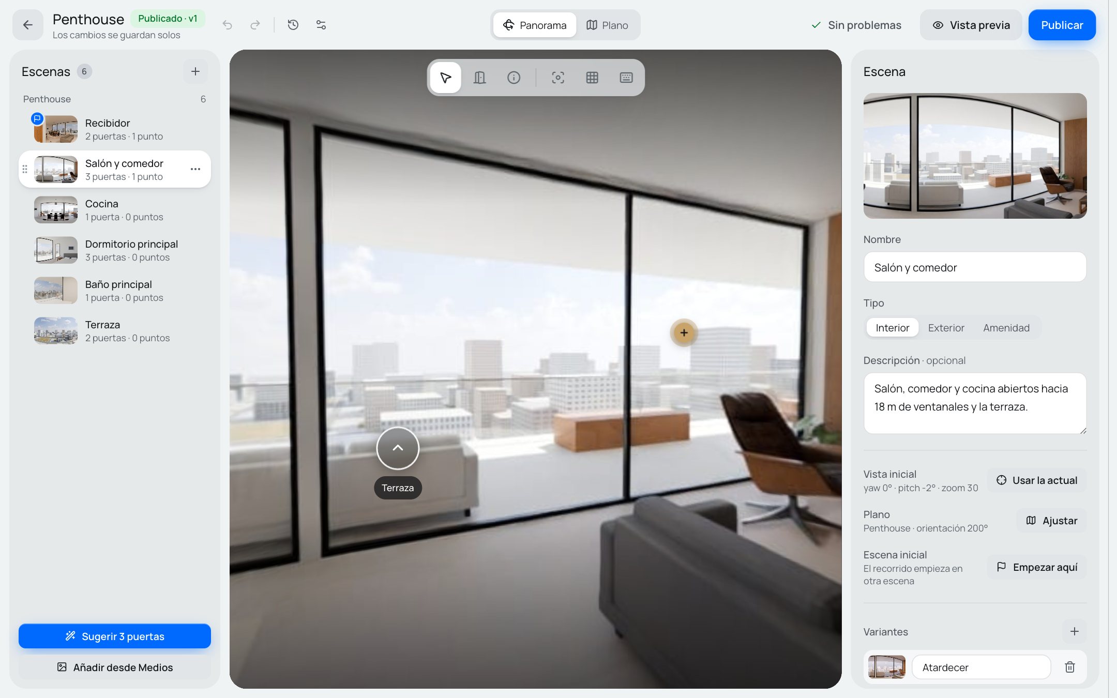Open the Cocina scene

tap(115, 210)
